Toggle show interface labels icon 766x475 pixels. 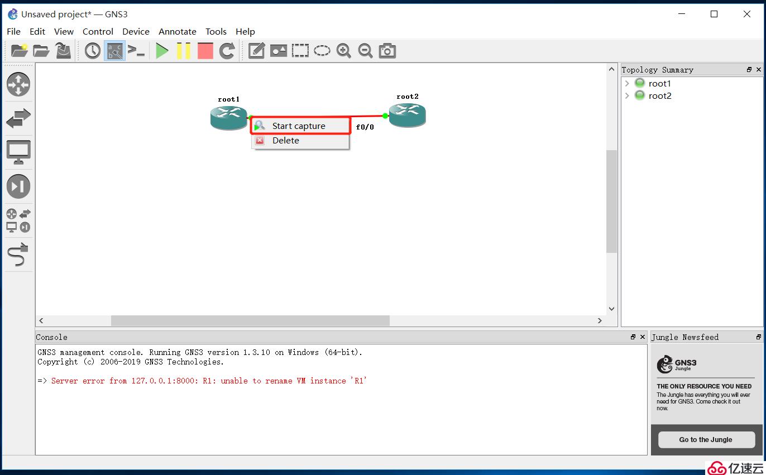(x=114, y=51)
